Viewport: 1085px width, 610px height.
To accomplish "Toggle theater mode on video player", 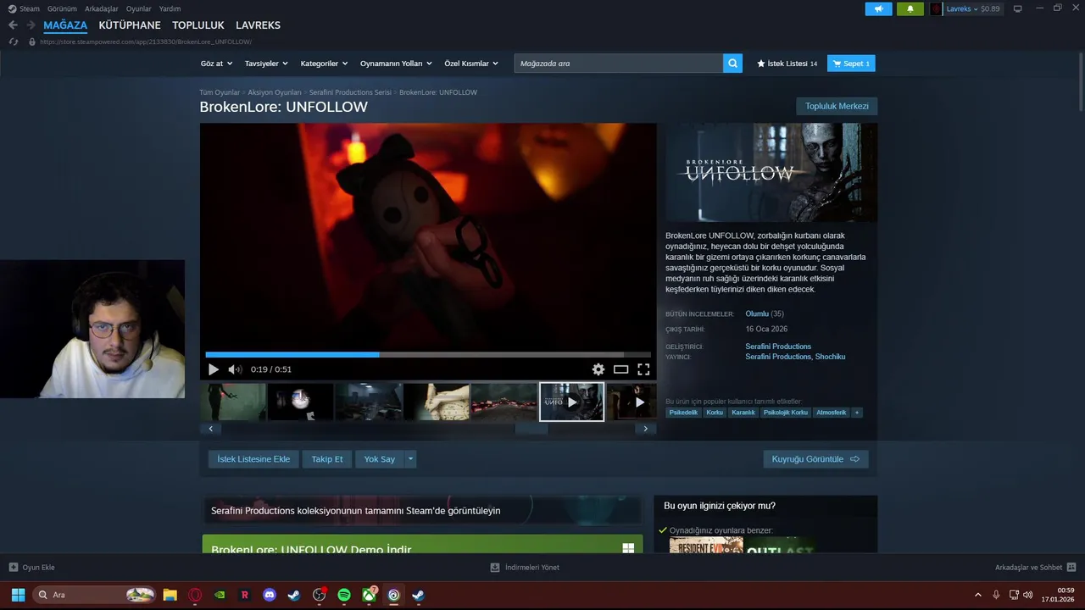I will (621, 369).
